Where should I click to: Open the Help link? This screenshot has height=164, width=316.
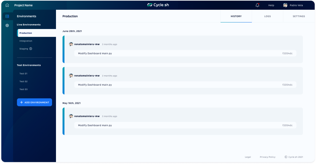271,5
